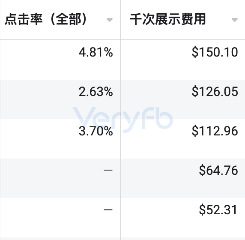Screen dimensions: 245x240
Task: Click the partially visible gray row under the last dash
Action: [x=60, y=239]
